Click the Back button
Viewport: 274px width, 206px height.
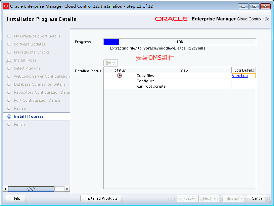tap(187, 198)
